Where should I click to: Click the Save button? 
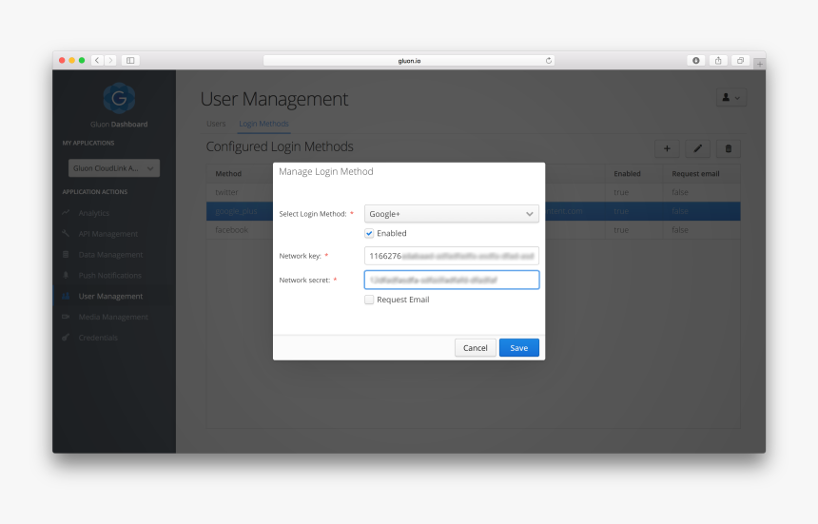click(x=519, y=348)
